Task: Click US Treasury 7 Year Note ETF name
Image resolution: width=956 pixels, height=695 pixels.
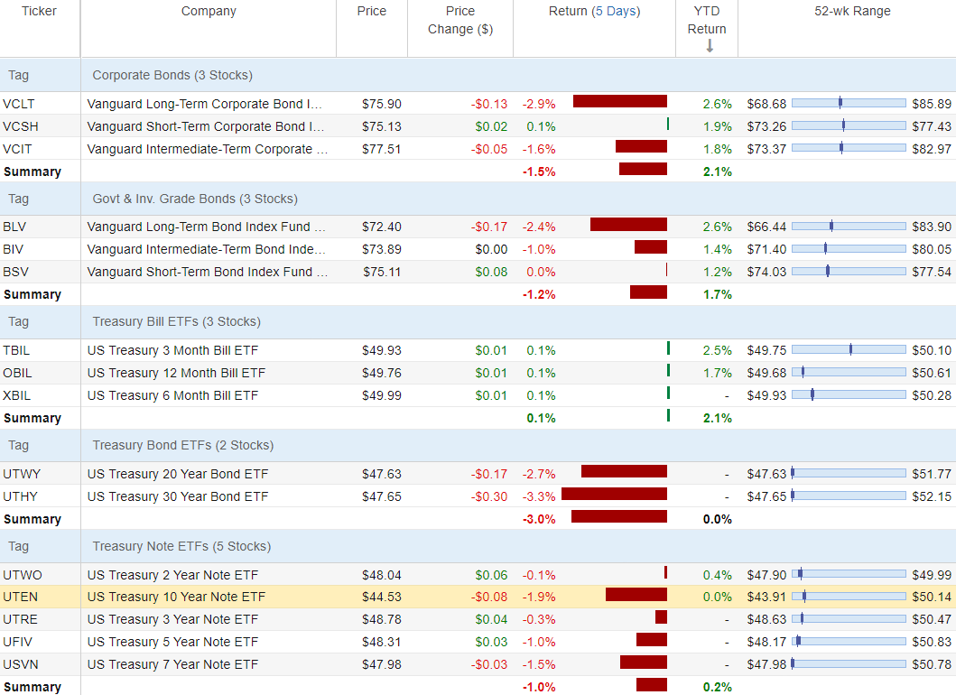Action: [x=172, y=664]
